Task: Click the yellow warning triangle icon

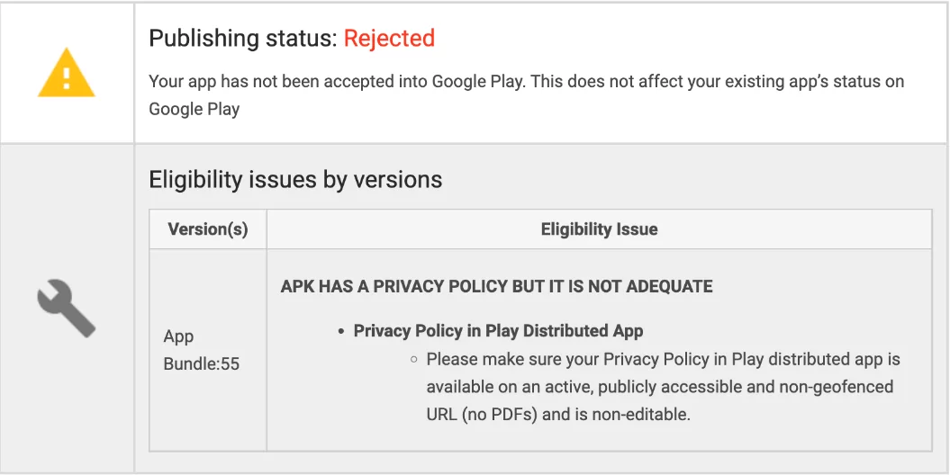Action: (67, 72)
